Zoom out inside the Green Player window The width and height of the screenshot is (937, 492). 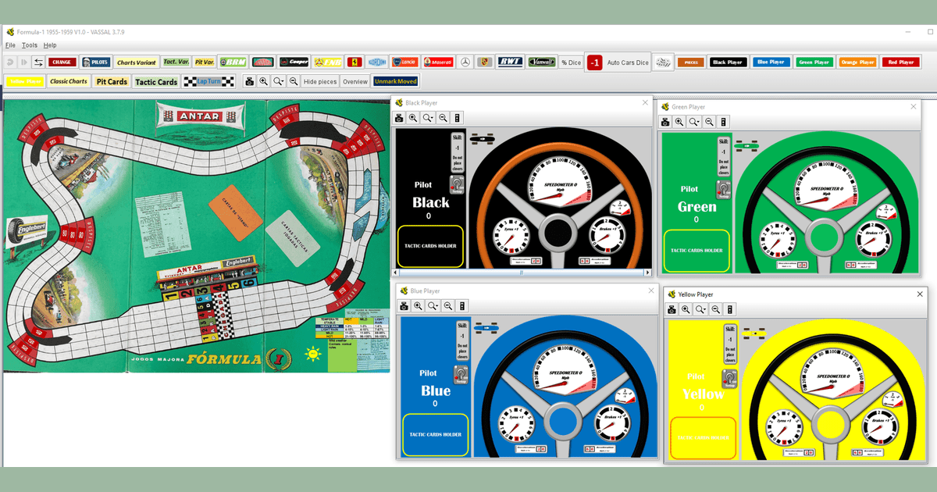tap(709, 122)
